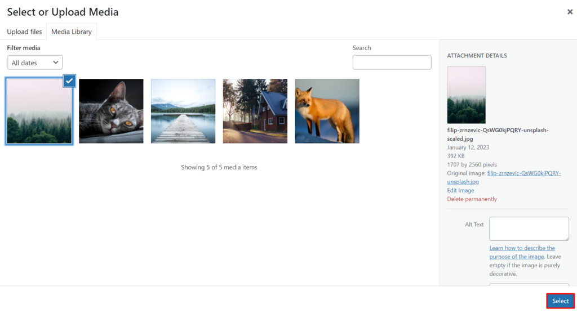This screenshot has width=577, height=314.
Task: Expand the All dates filter dropdown
Action: (35, 62)
